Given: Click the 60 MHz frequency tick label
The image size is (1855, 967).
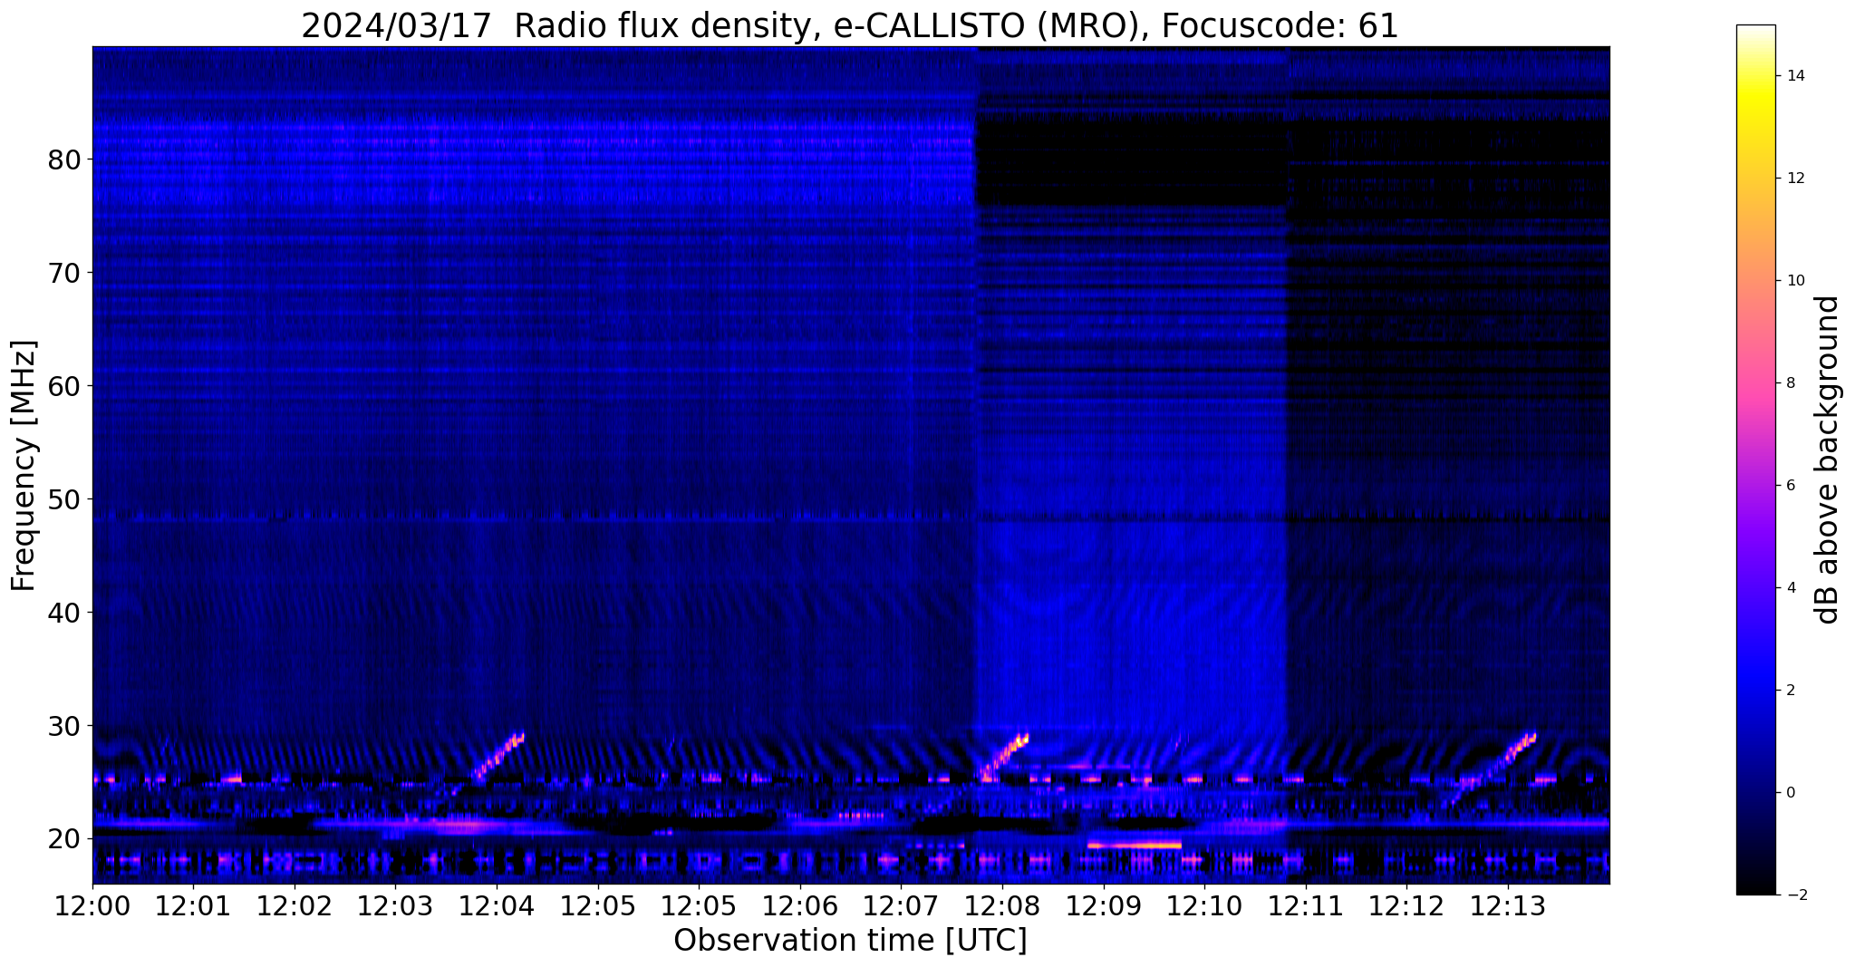Looking at the screenshot, I should [x=63, y=386].
